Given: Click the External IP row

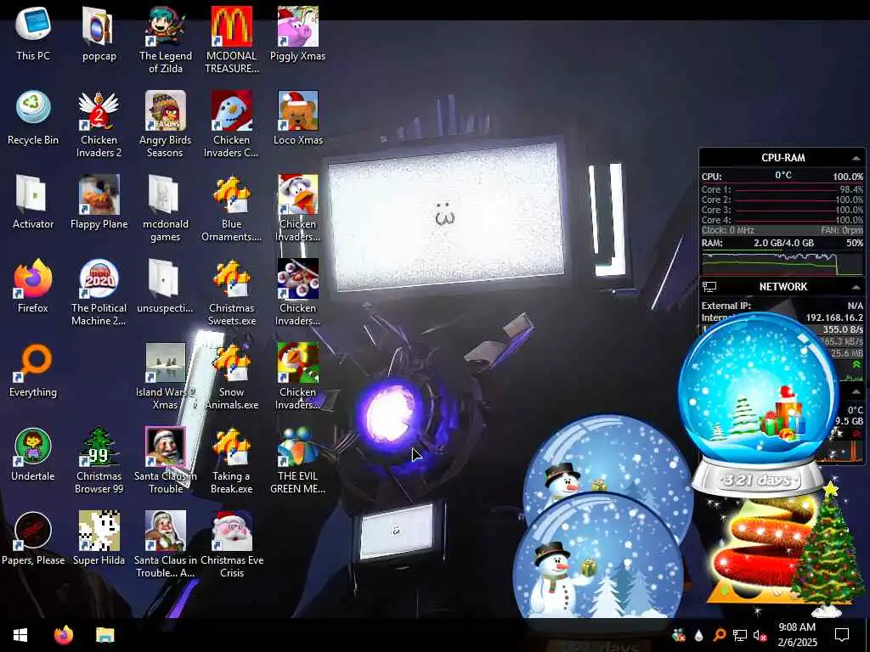Looking at the screenshot, I should [x=782, y=306].
